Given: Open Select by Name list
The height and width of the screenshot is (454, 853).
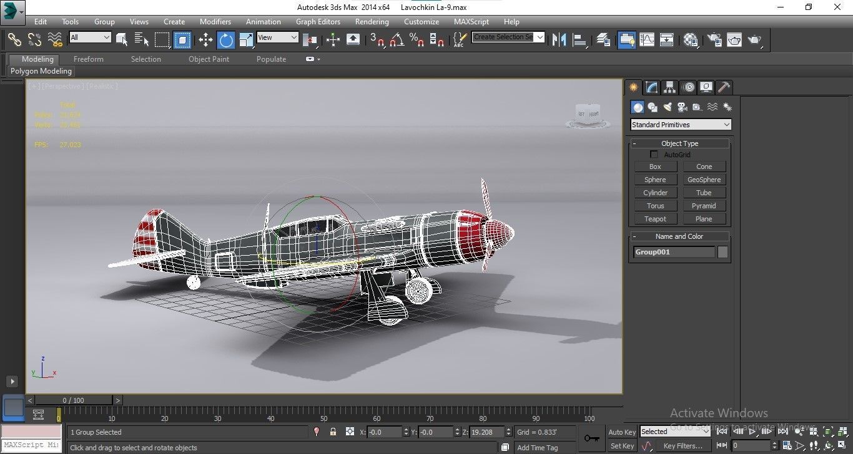Looking at the screenshot, I should pos(142,40).
